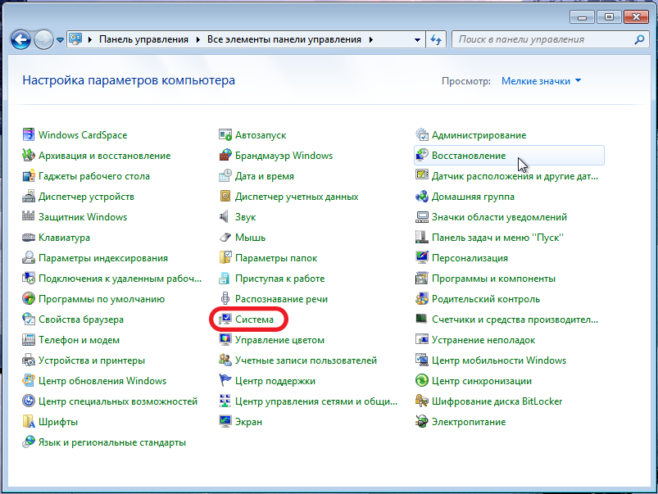Open 'Параметры папок' link
The image size is (658, 494).
(276, 258)
